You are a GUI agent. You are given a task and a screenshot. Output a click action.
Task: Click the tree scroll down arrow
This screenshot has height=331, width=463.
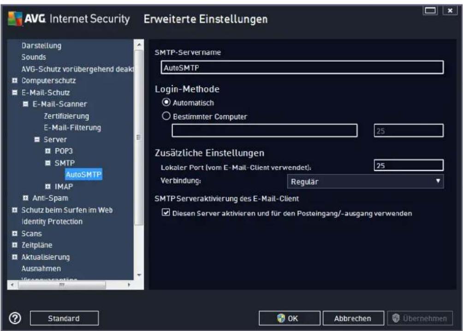[x=139, y=275]
